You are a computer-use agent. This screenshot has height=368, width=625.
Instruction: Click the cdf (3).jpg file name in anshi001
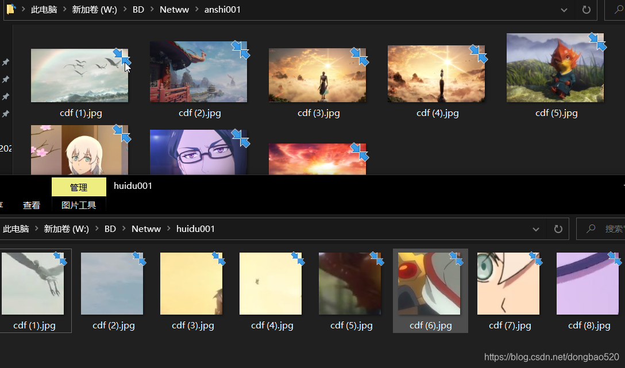click(x=318, y=113)
